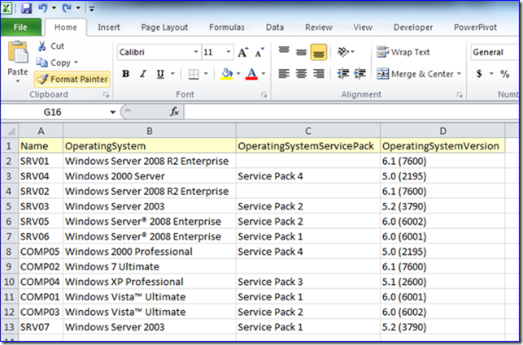Switch to the Review tab
The image size is (523, 345).
[319, 28]
